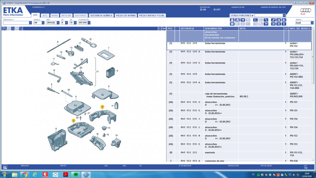Open Spotify from the taskbar
This screenshot has height=178, width=316.
point(76,175)
